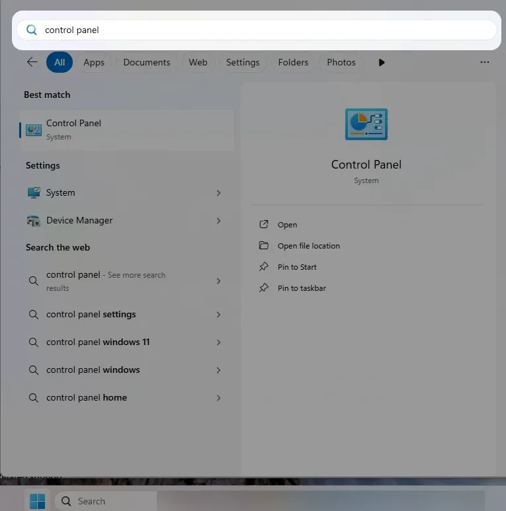Select the Documents filter tab

pos(147,62)
